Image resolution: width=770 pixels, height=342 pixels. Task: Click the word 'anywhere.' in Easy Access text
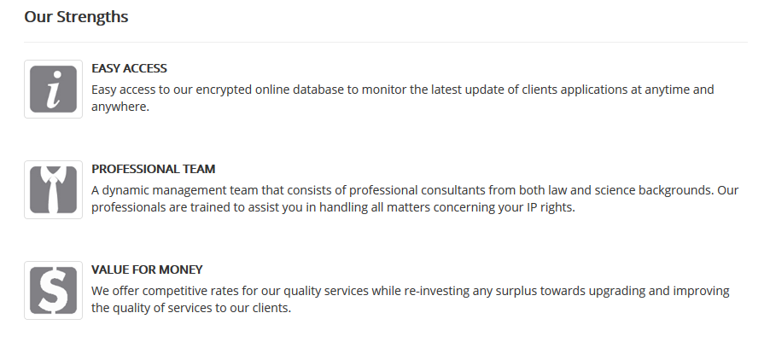click(120, 107)
